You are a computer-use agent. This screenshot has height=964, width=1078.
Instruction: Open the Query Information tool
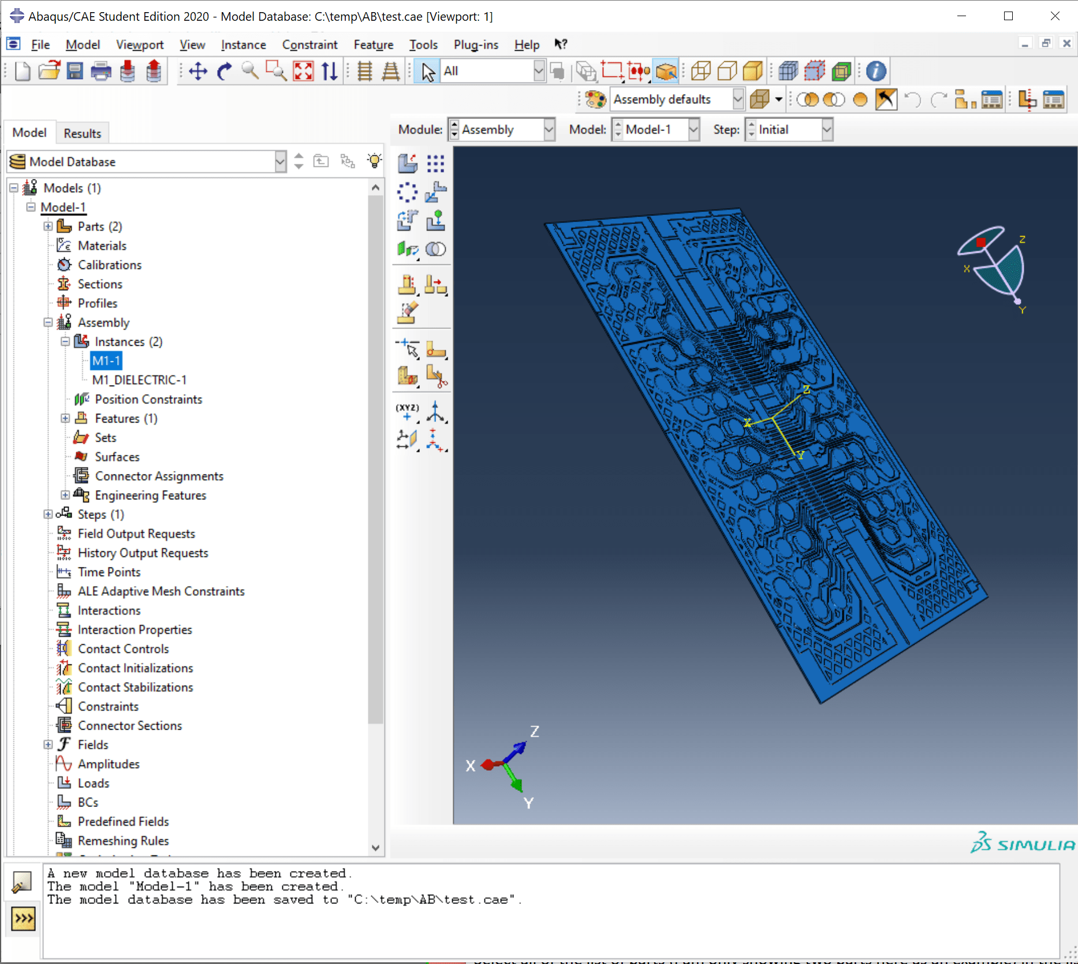[876, 70]
